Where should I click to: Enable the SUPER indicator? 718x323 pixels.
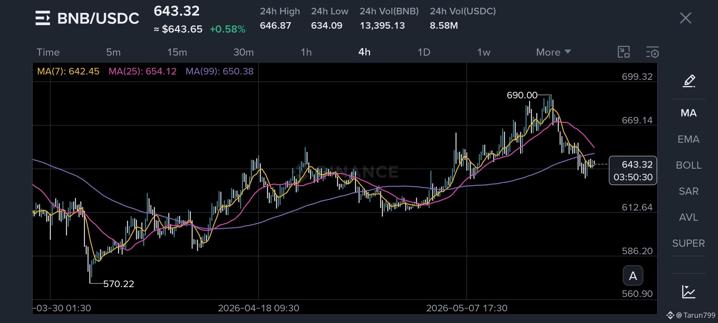(x=689, y=243)
